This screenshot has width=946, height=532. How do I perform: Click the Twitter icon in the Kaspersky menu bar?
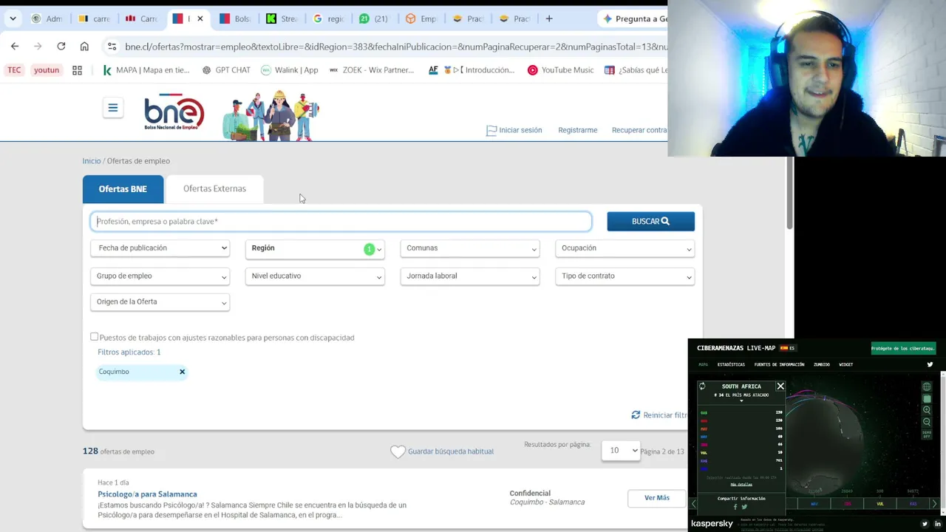(x=930, y=364)
